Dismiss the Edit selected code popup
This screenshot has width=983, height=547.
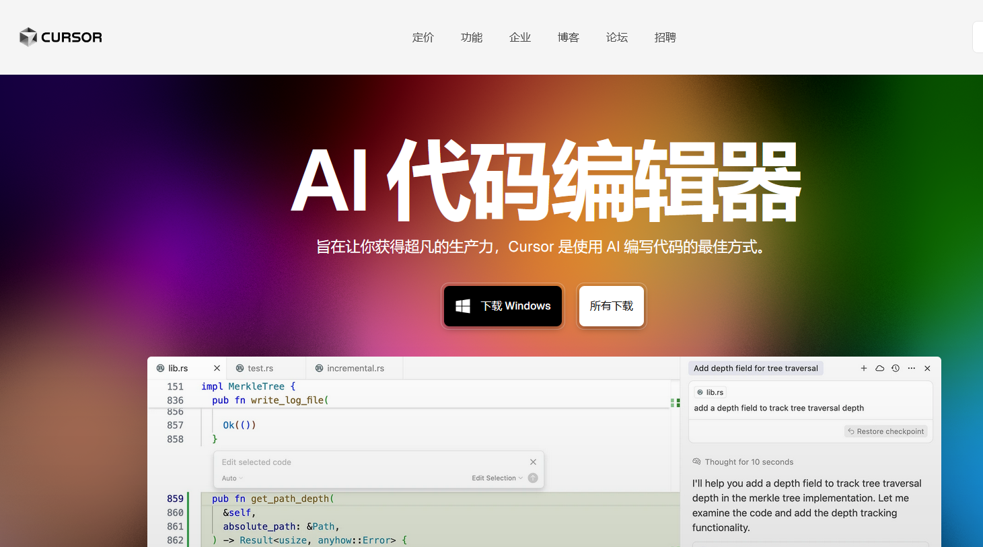pos(533,462)
